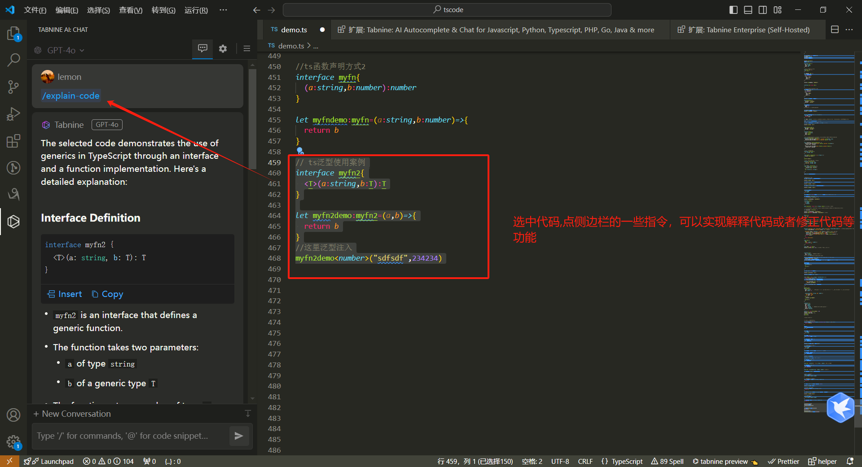
Task: Open the Explorer view in activity bar
Action: coord(13,34)
